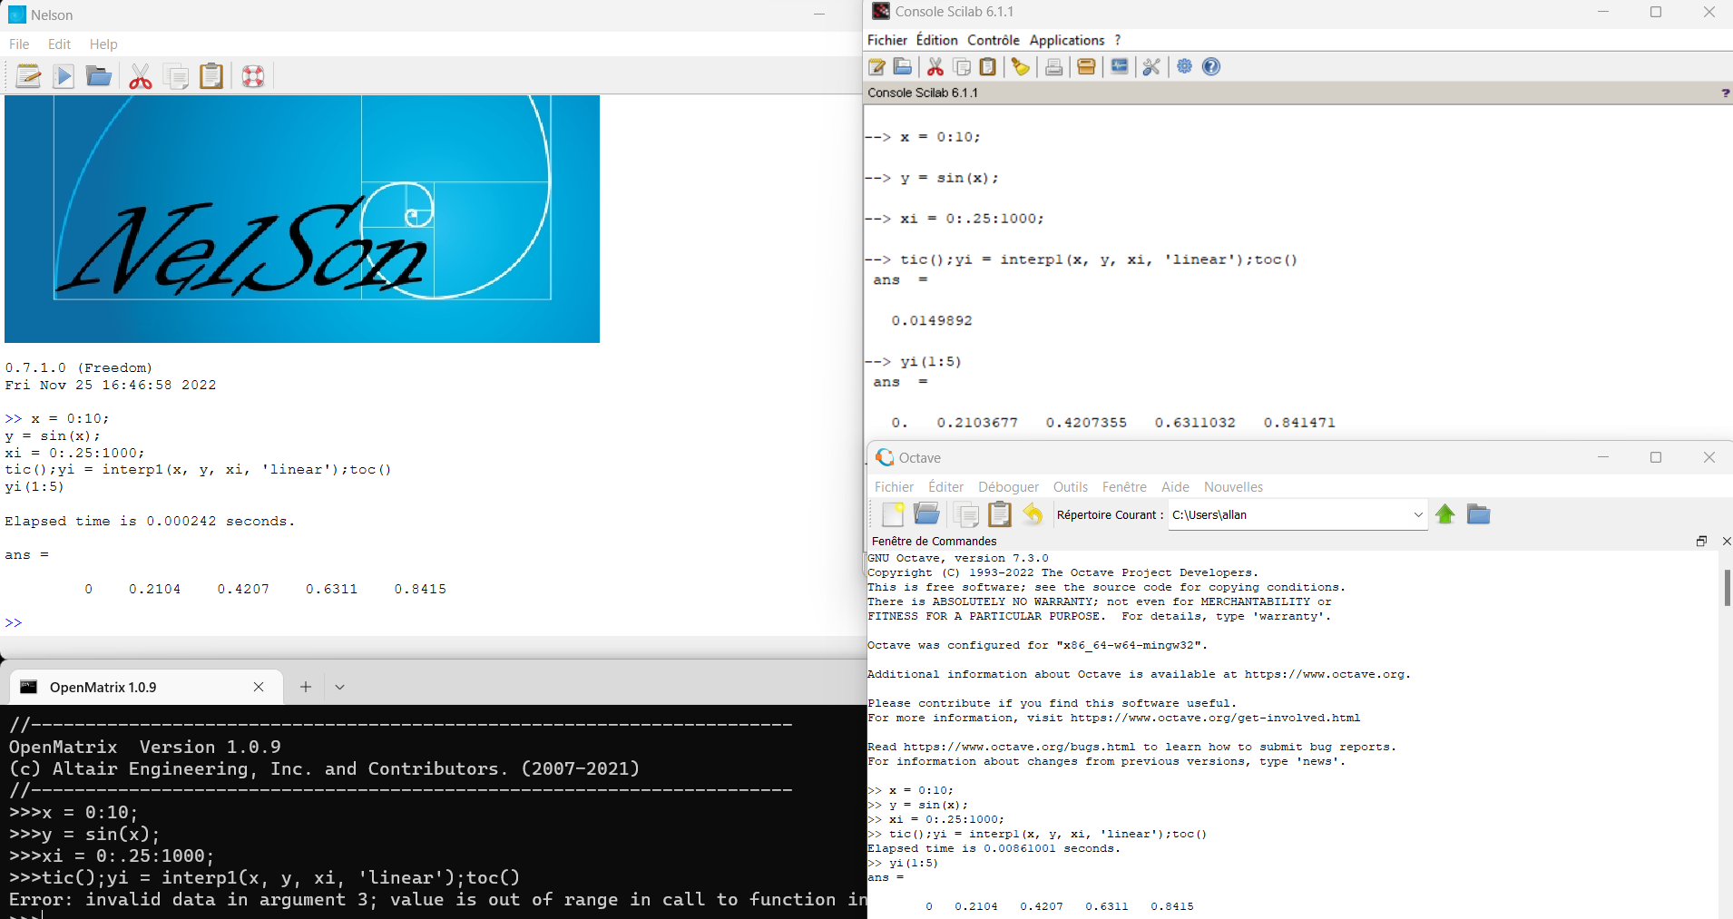This screenshot has height=919, width=1733.
Task: Open the Aide menu in Octave
Action: click(1175, 487)
